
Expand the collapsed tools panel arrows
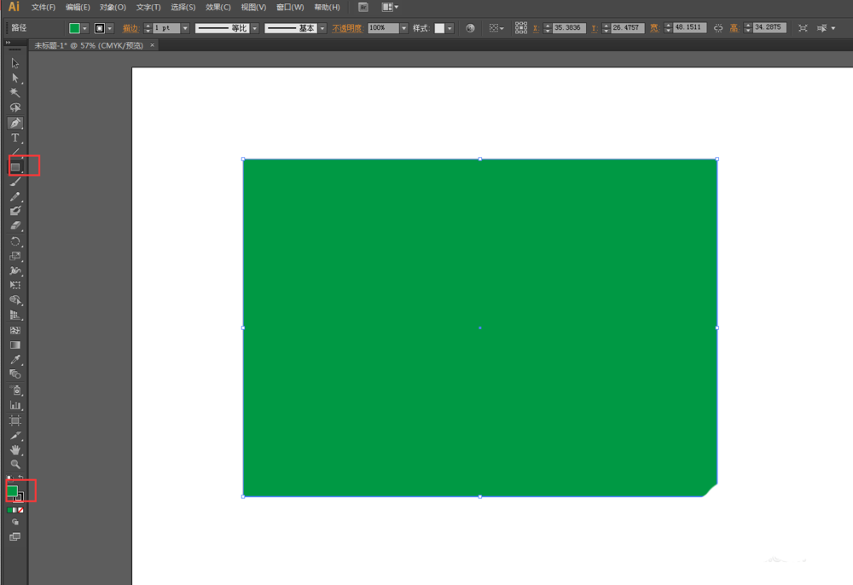point(8,43)
